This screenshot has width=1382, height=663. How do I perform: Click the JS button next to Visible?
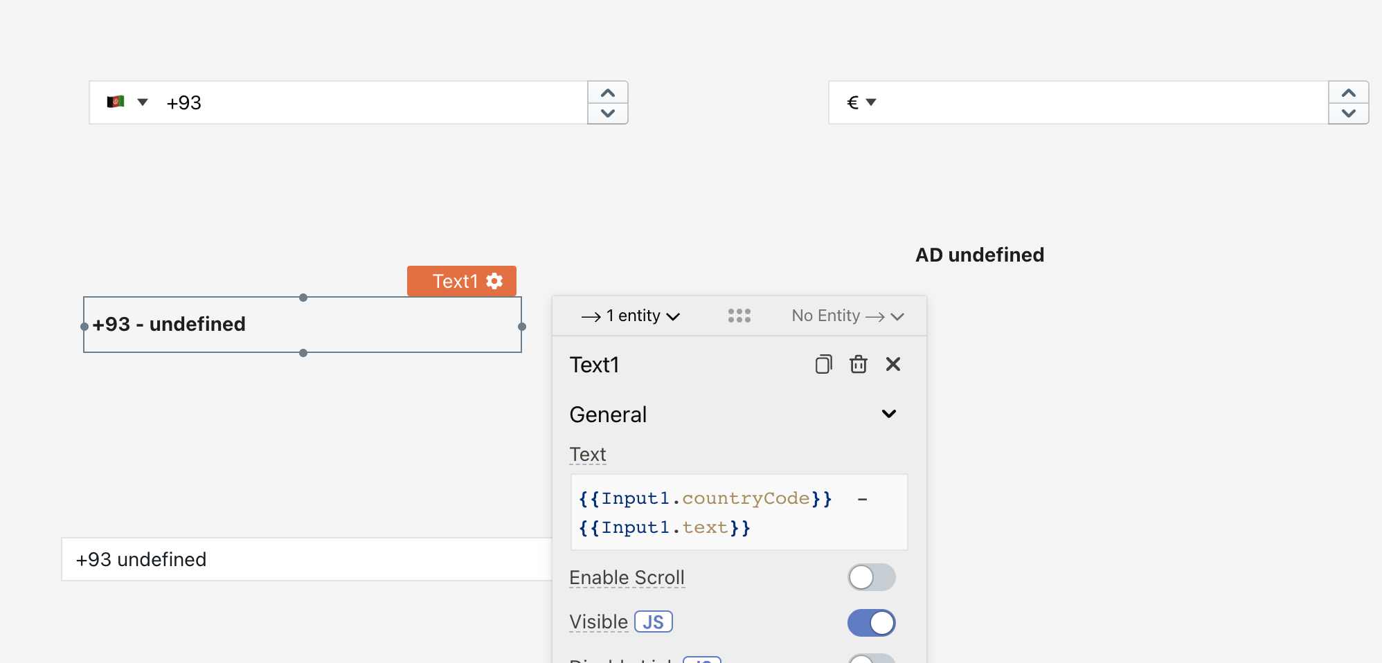pos(654,622)
